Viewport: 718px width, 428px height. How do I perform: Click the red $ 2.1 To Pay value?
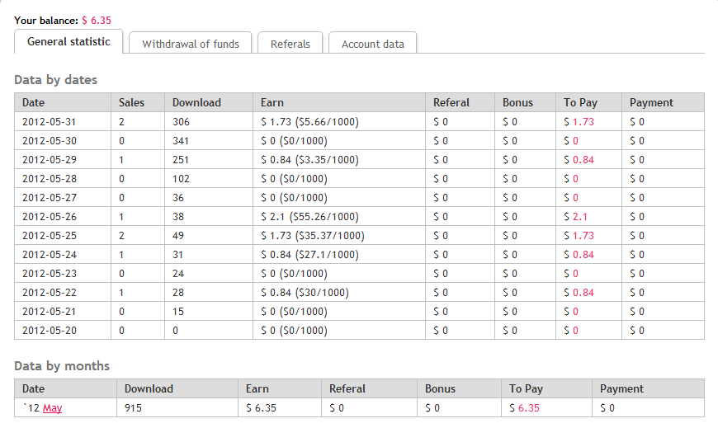click(575, 217)
